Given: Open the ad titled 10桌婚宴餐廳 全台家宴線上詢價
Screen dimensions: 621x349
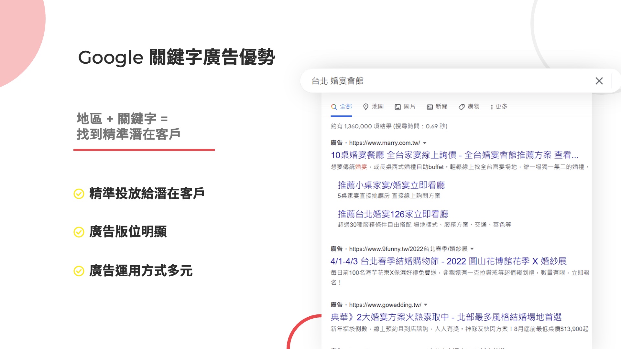Looking at the screenshot, I should point(454,155).
